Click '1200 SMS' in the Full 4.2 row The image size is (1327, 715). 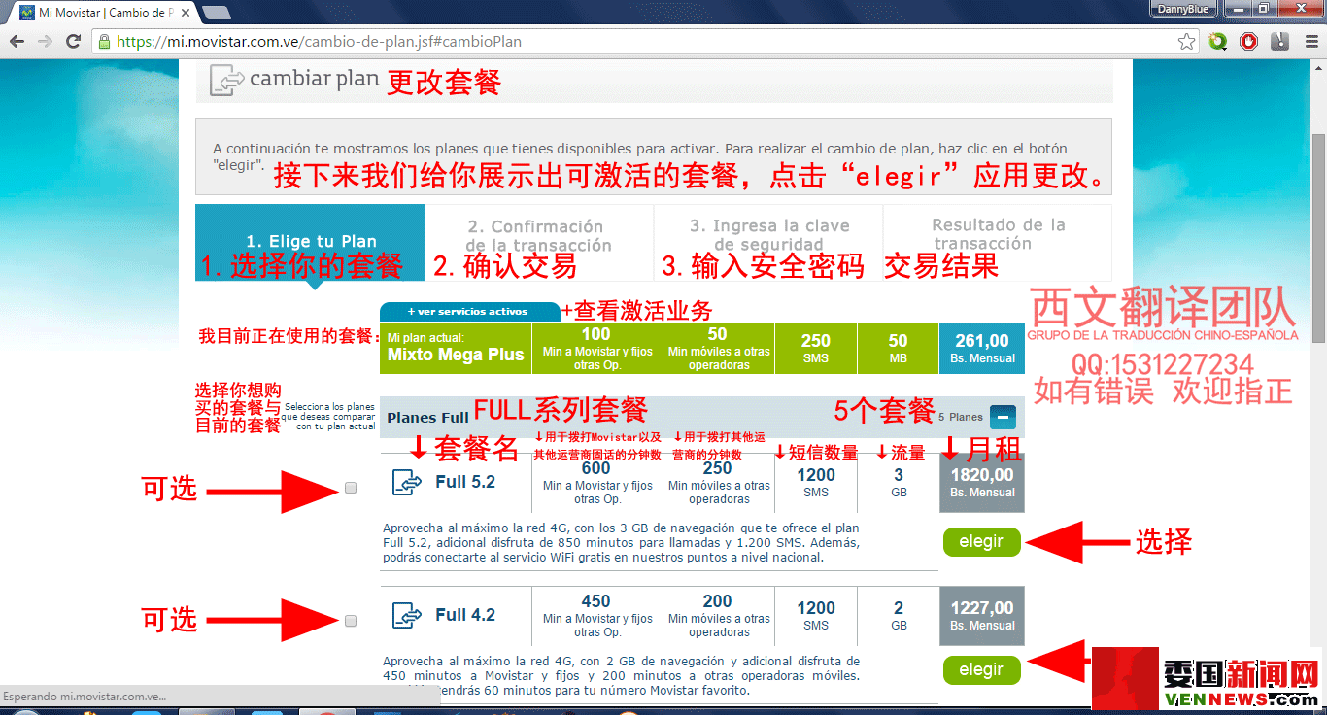coord(816,615)
